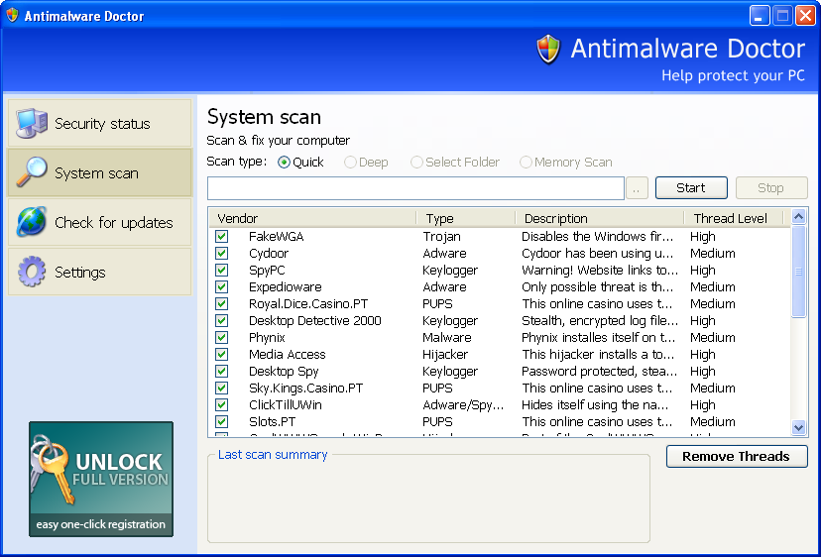Viewport: 821px width, 557px height.
Task: Click the System scan magnifier icon
Action: tap(32, 172)
